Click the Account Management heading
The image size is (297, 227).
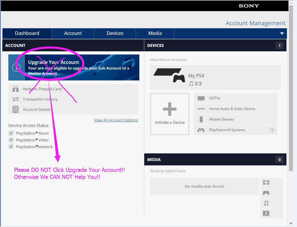coord(256,23)
